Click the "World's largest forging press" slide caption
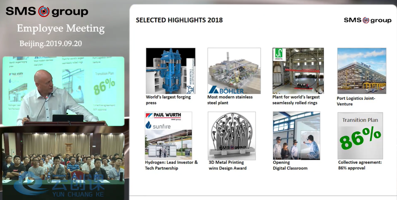Viewport: 397px width, 200px height. (168, 100)
